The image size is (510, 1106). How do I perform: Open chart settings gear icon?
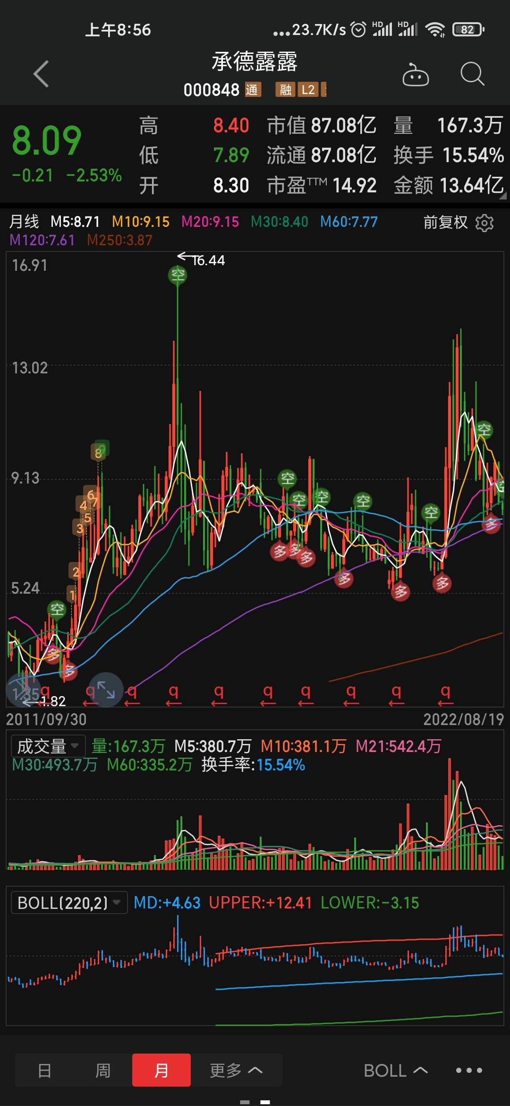[x=484, y=223]
